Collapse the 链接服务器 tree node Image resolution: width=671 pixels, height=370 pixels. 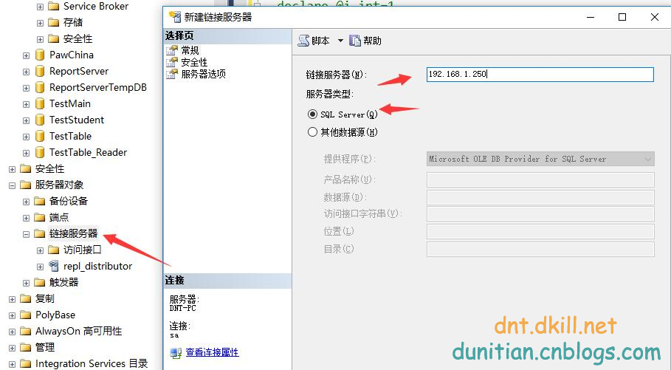point(26,234)
